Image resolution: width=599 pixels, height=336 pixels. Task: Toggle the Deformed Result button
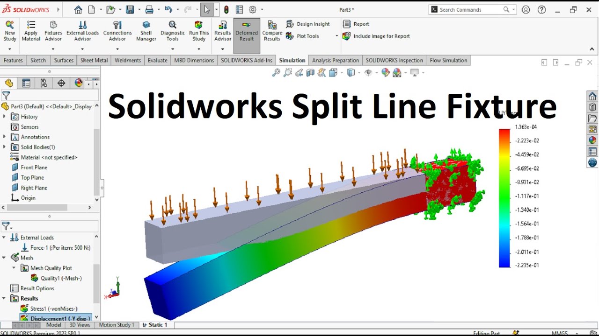click(x=247, y=36)
